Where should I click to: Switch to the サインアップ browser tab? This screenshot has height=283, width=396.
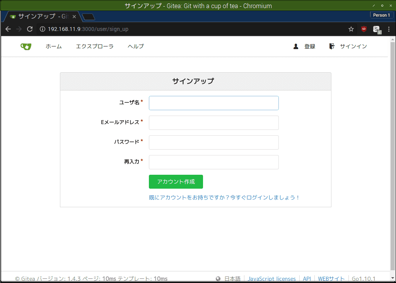39,16
